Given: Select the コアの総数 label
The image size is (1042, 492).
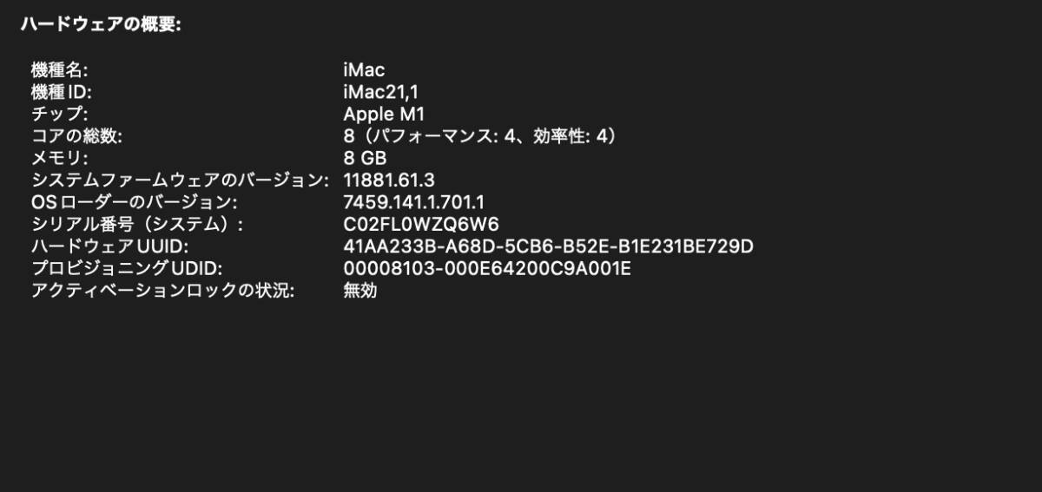Looking at the screenshot, I should pyautogui.click(x=77, y=136).
